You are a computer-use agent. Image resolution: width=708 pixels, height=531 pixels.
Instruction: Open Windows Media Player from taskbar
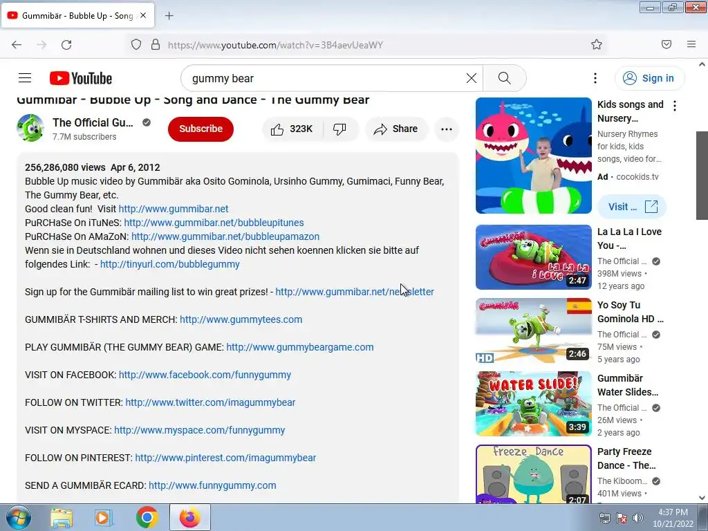pos(104,518)
